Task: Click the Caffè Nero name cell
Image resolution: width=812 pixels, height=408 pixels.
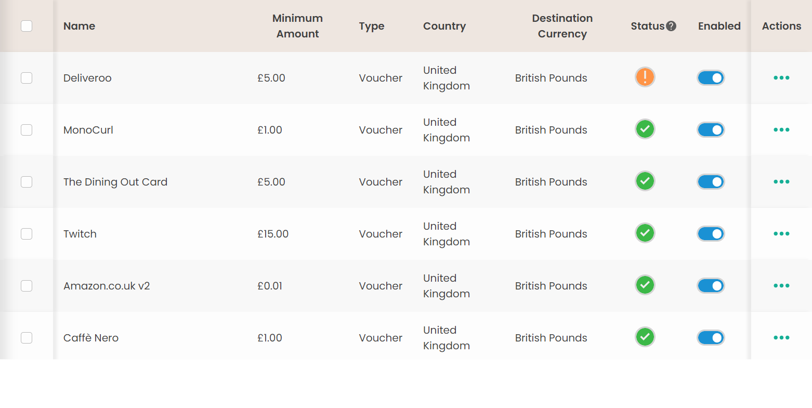Action: [x=91, y=338]
